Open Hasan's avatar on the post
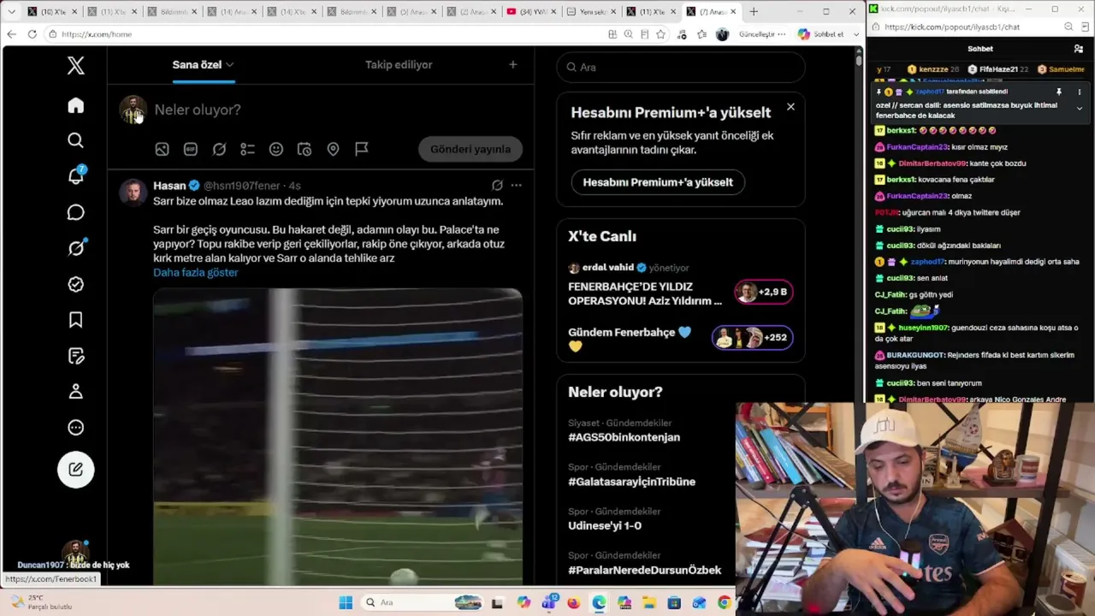The height and width of the screenshot is (616, 1095). (133, 192)
